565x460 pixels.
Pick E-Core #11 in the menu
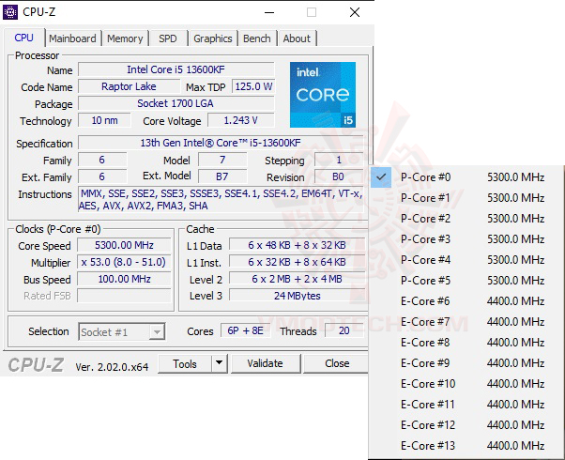click(467, 405)
